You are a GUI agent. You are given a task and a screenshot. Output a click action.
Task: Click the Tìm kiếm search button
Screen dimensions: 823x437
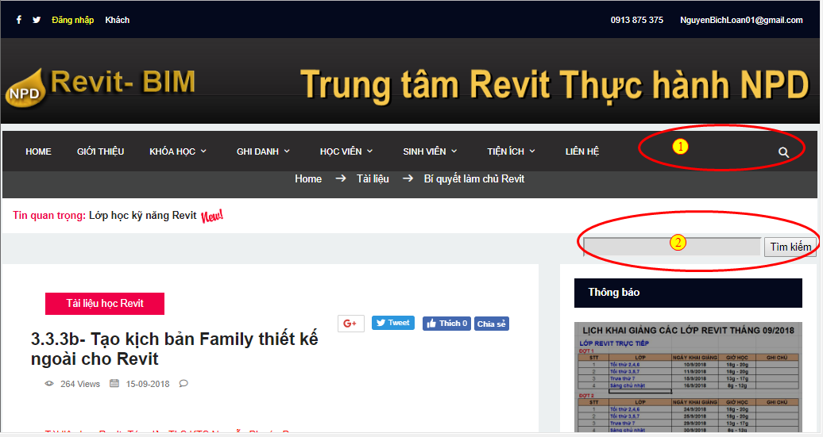coord(790,247)
